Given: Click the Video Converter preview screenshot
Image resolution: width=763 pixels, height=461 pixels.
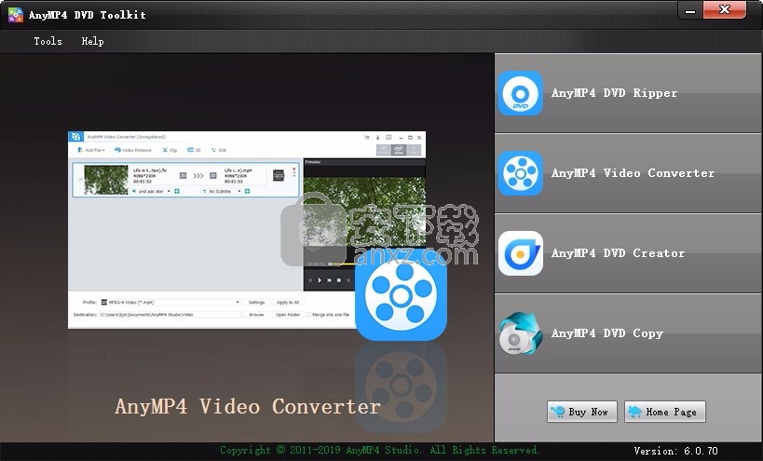Looking at the screenshot, I should [x=247, y=229].
